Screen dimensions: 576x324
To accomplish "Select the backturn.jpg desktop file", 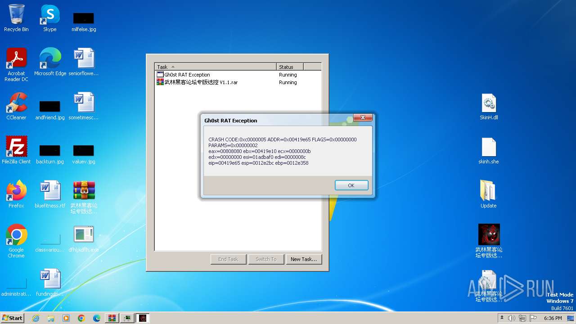I will coord(50,154).
